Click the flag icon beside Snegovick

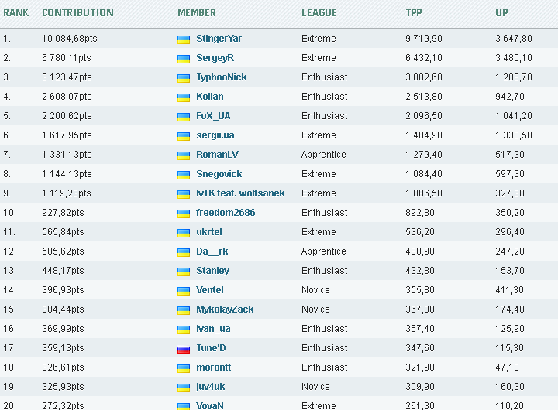pos(184,175)
